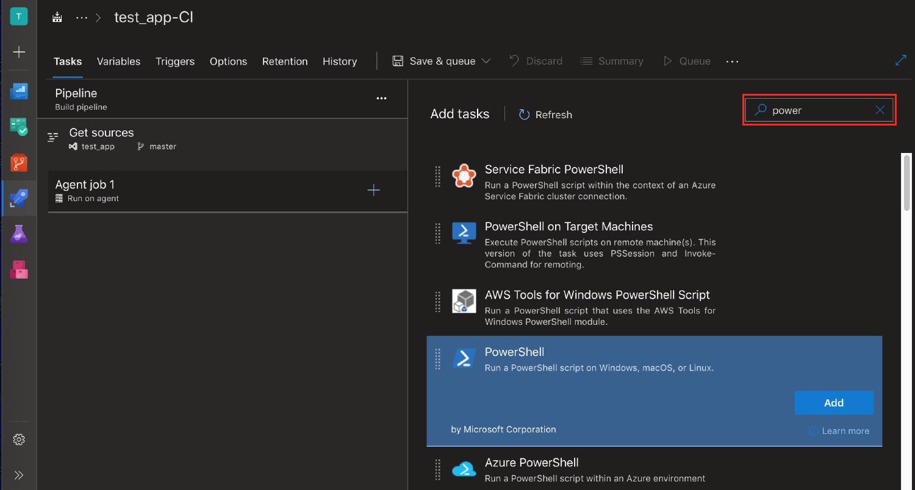Select the Boards icon in sidebar
This screenshot has width=915, height=490.
click(19, 127)
